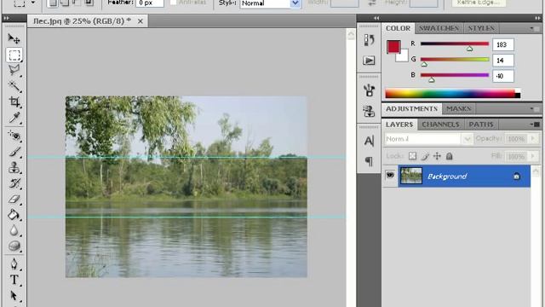Open the Layers panel options menu
Image resolution: width=545 pixels, height=307 pixels.
[x=535, y=125]
